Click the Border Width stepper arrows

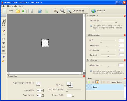pyautogui.click(x=73, y=95)
